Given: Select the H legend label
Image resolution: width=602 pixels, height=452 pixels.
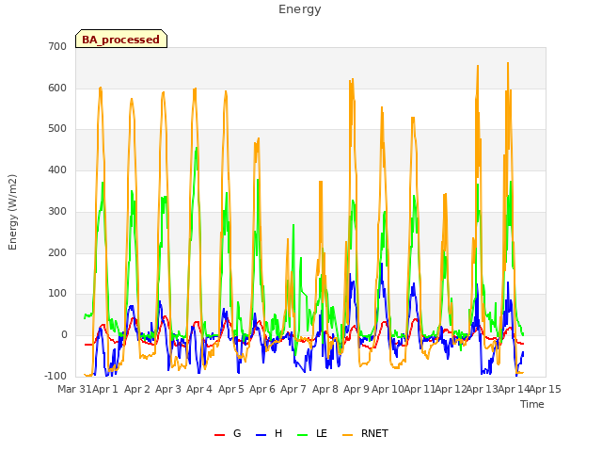Looking at the screenshot, I should (278, 433).
